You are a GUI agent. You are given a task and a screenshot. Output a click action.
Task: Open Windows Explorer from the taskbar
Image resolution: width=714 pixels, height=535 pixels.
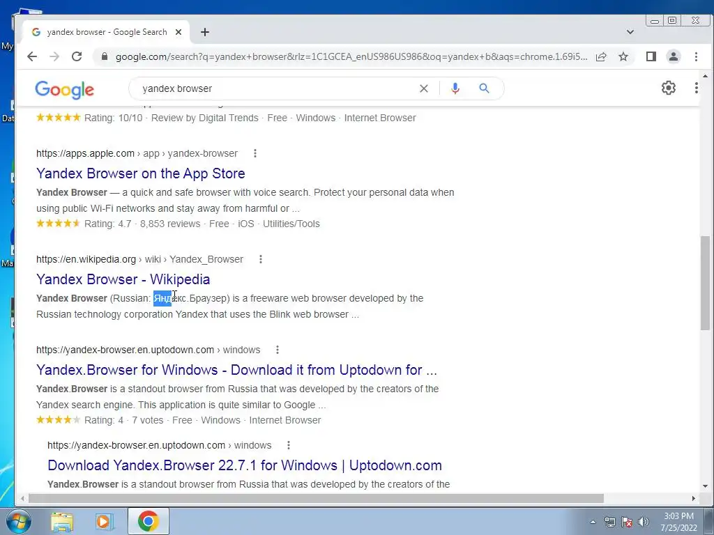(x=62, y=521)
